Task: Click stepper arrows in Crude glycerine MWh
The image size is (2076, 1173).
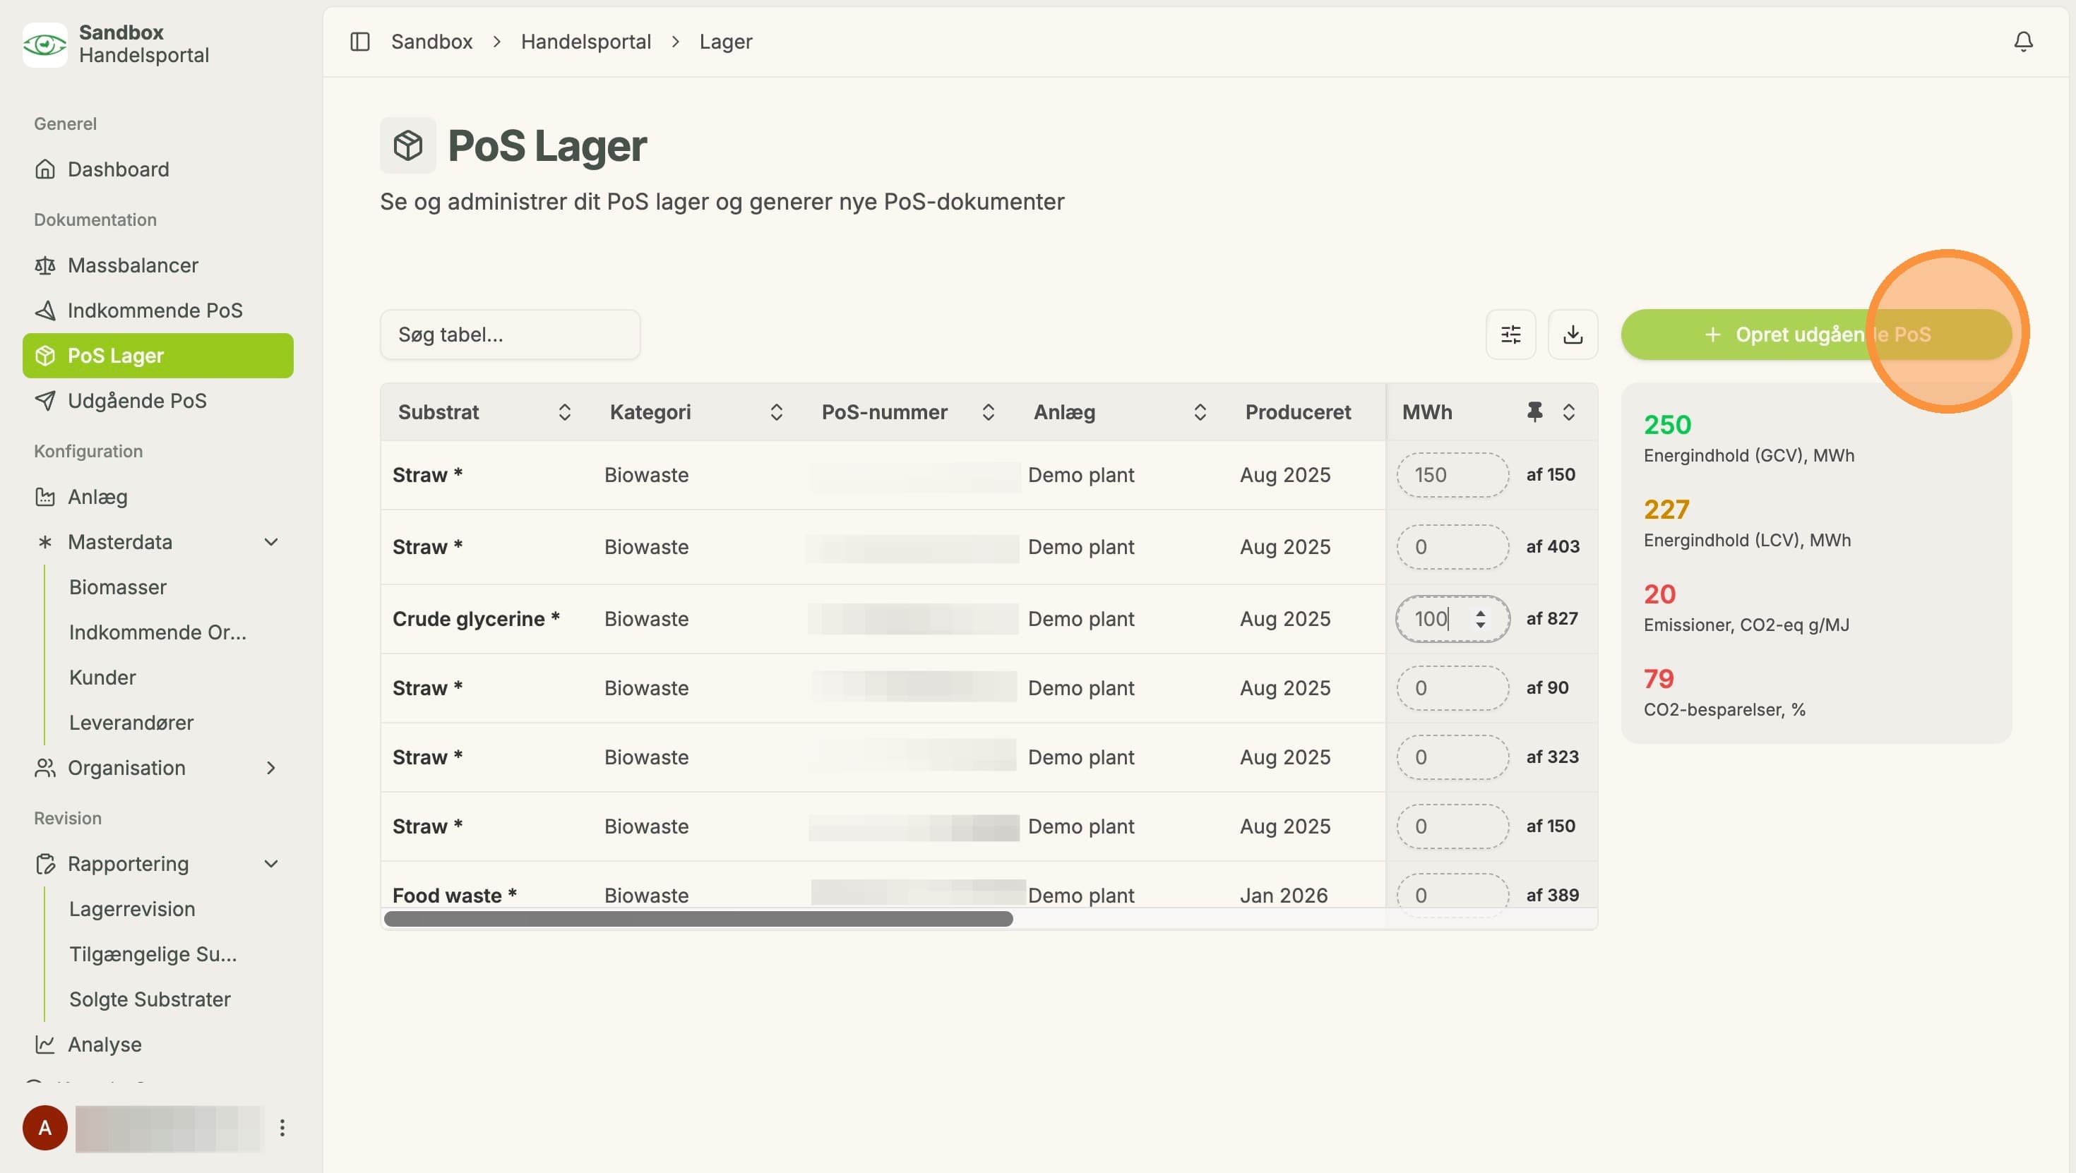Action: pos(1481,619)
